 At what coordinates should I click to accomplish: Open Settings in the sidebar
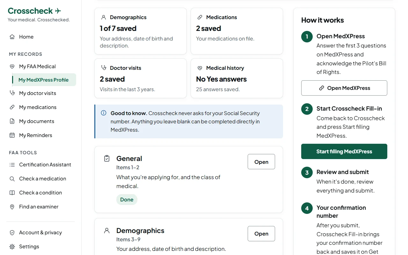41,247
